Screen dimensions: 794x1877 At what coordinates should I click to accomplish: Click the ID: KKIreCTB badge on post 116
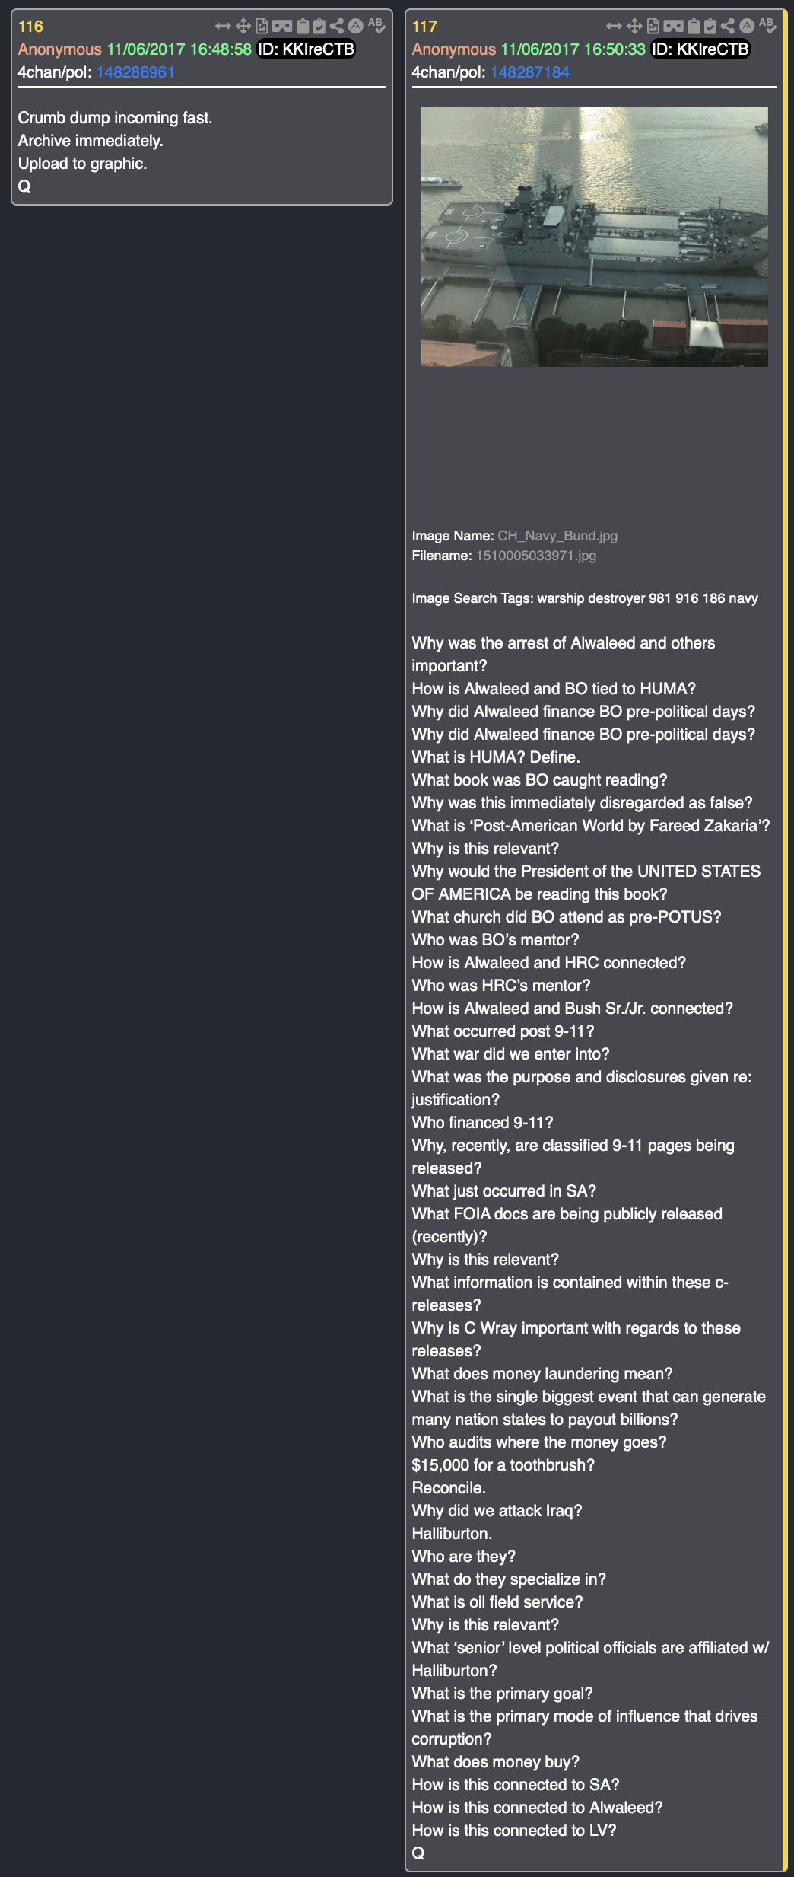click(x=306, y=49)
